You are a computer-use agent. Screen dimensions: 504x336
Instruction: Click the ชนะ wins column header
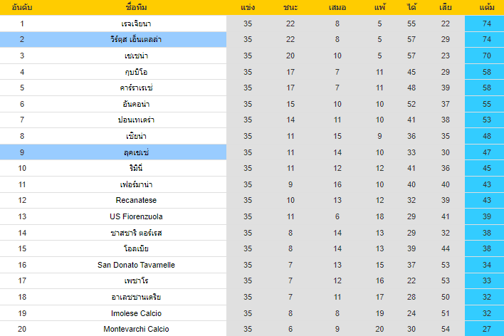290,8
